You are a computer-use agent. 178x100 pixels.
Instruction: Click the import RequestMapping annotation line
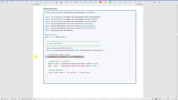[70, 26]
